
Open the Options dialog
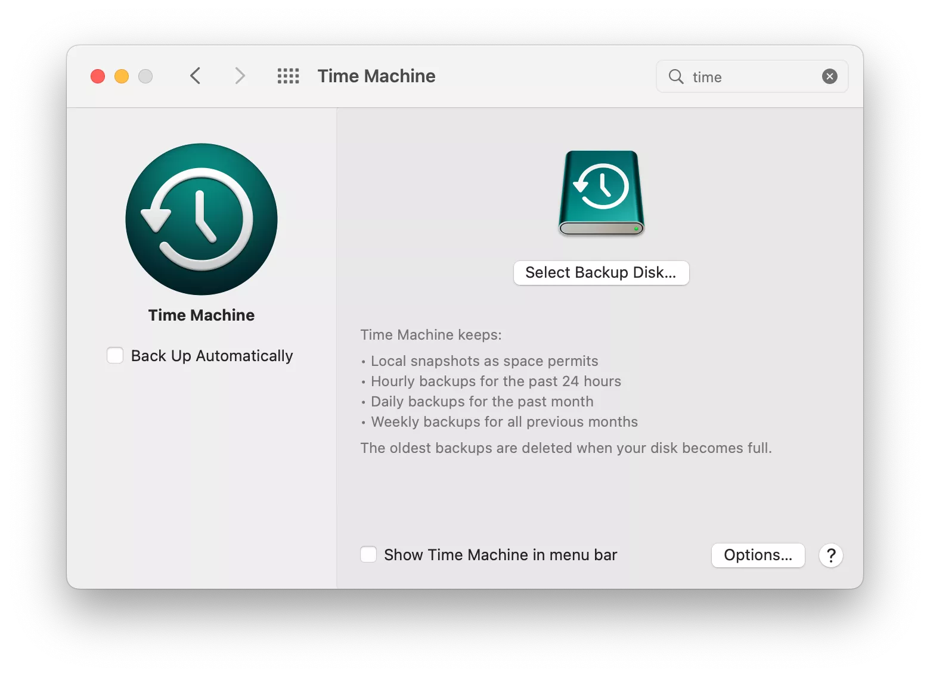[x=758, y=555]
